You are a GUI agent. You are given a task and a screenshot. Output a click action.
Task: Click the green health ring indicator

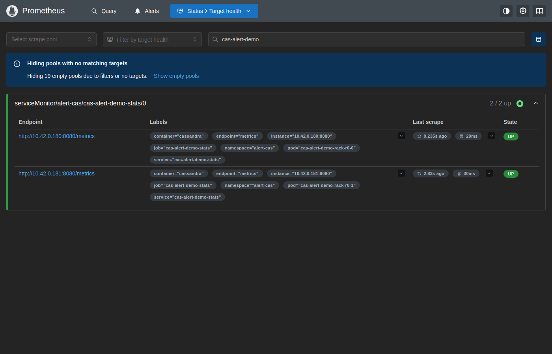pyautogui.click(x=520, y=103)
